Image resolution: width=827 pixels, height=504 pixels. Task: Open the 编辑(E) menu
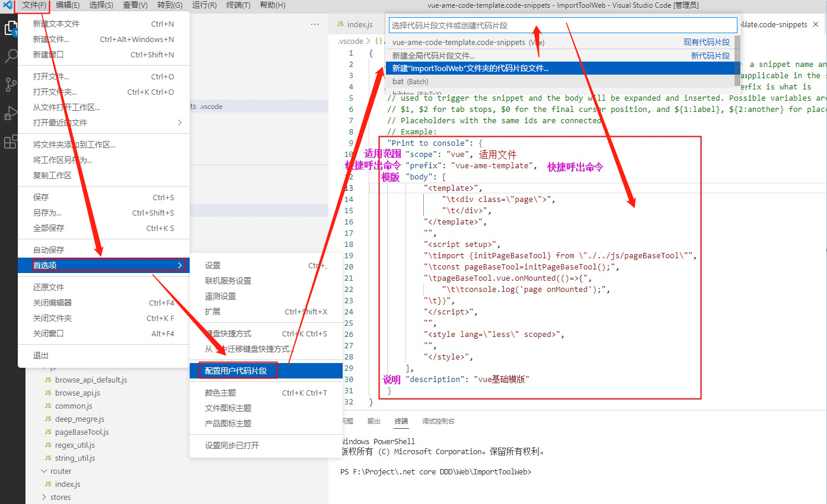point(68,5)
